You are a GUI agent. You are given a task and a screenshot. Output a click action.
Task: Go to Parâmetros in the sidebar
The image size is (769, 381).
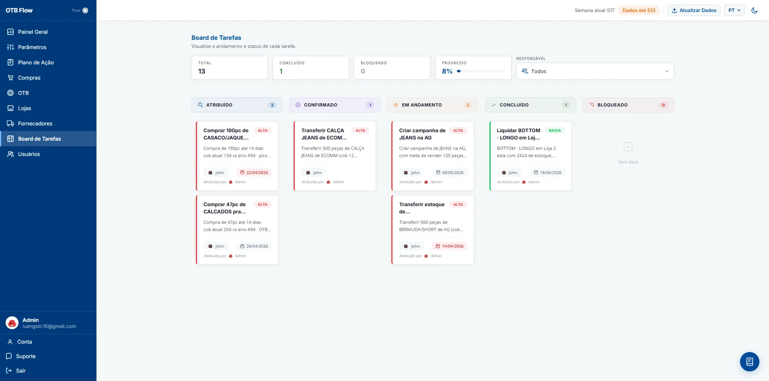click(x=48, y=47)
